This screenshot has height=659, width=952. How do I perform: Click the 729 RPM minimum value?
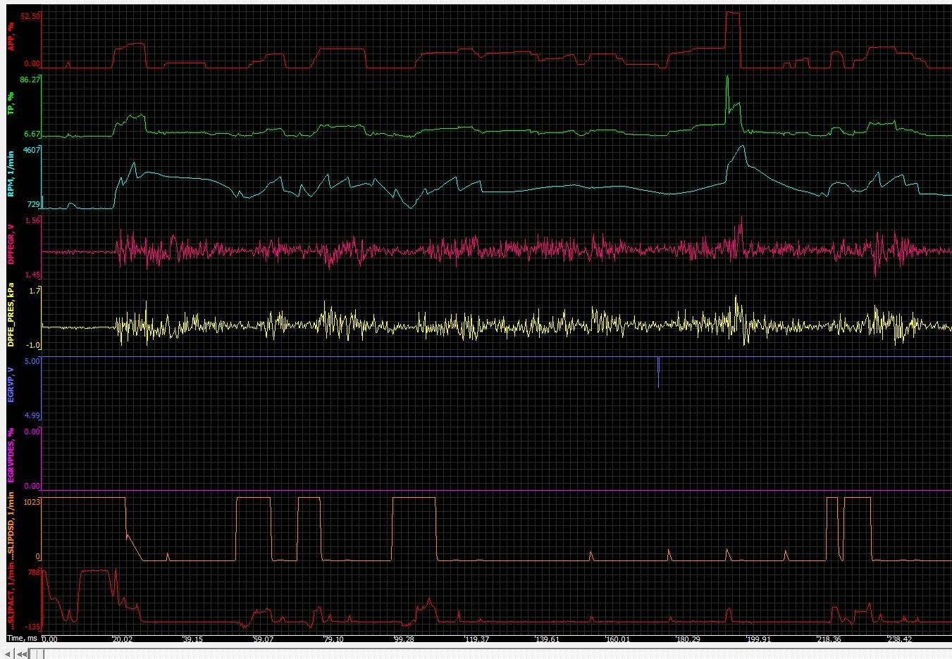tap(34, 204)
